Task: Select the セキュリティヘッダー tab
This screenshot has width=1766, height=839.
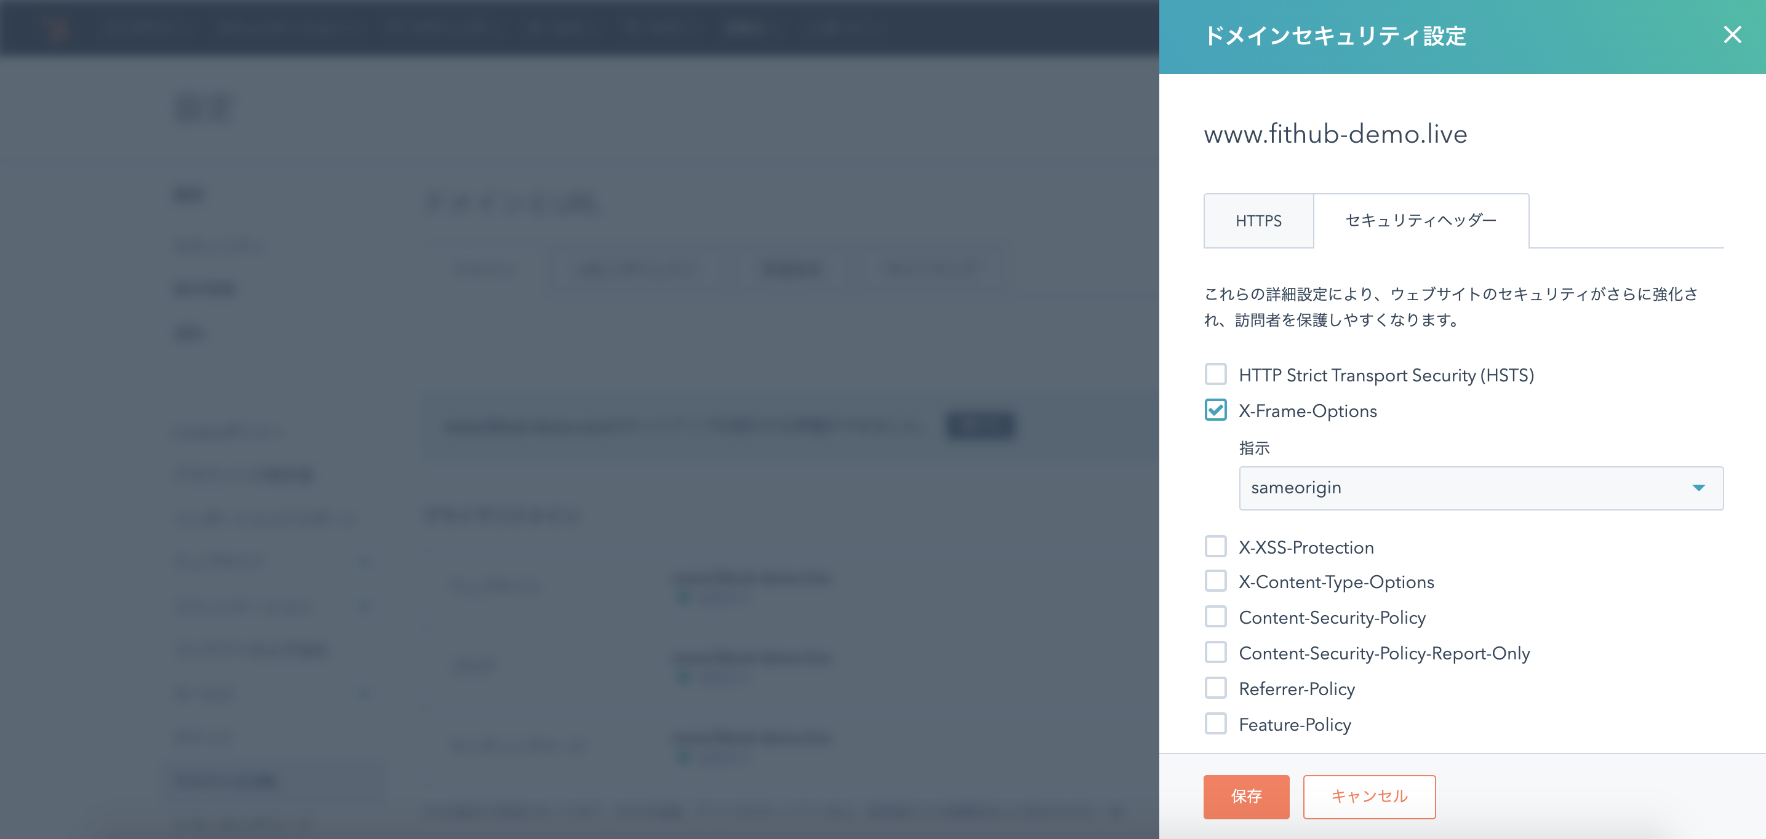Action: (x=1420, y=221)
